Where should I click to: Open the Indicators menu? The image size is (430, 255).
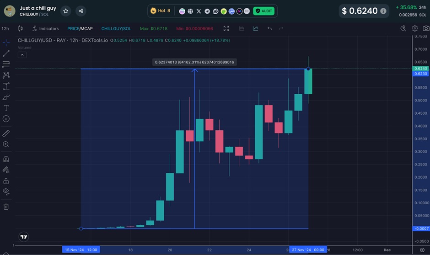[45, 28]
